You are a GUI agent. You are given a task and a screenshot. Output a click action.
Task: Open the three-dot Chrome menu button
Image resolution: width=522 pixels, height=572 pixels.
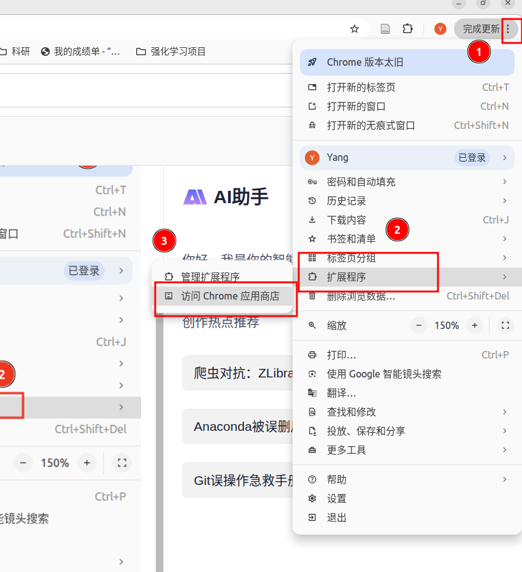point(508,29)
